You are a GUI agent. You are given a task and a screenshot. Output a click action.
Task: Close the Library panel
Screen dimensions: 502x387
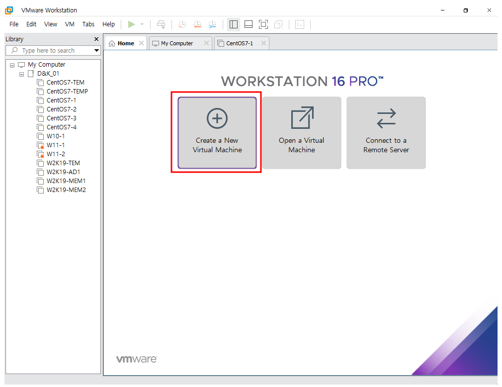click(x=96, y=39)
